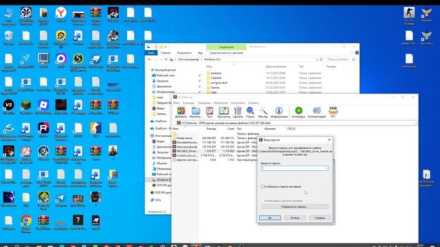Select 'vcclient_win_cu...' entry in WinRAR list
440x247 pixels.
[x=214, y=156]
